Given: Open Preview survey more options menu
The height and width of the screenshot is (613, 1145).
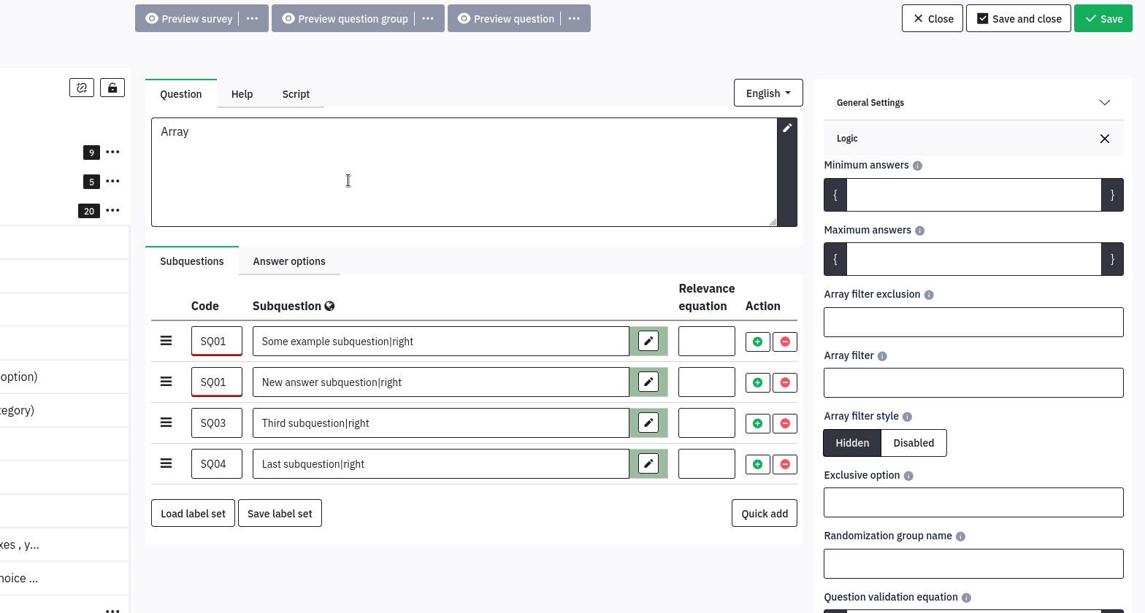Looking at the screenshot, I should tap(252, 19).
